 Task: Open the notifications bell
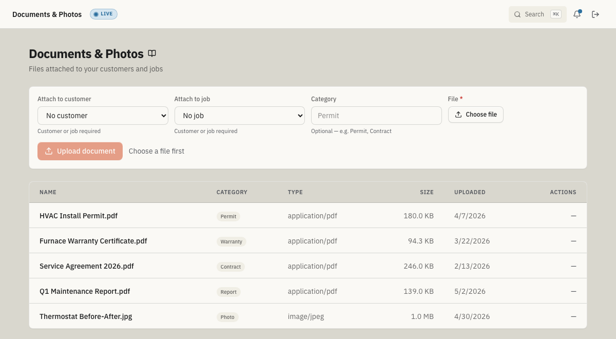577,14
